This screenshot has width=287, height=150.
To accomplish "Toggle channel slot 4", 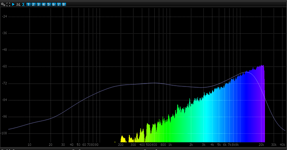I will pyautogui.click(x=43, y=4).
